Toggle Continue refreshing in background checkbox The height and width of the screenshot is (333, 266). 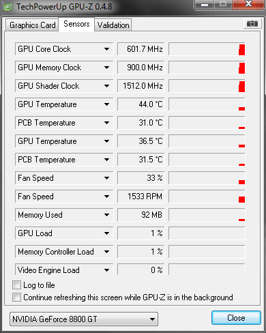[x=16, y=298]
